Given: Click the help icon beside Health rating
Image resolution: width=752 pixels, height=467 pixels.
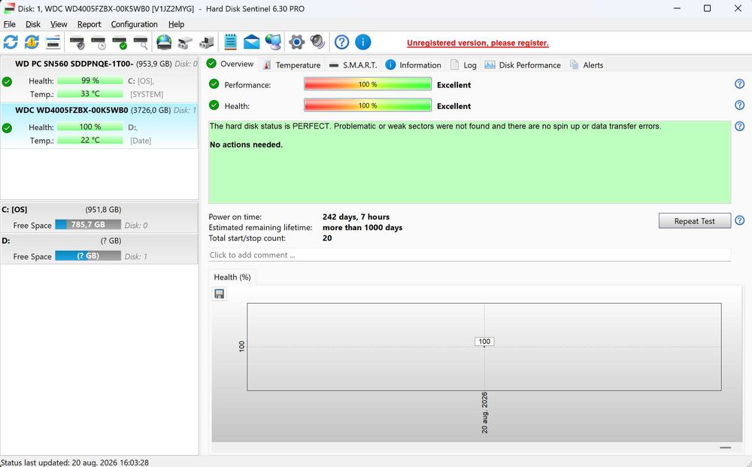Looking at the screenshot, I should [739, 105].
